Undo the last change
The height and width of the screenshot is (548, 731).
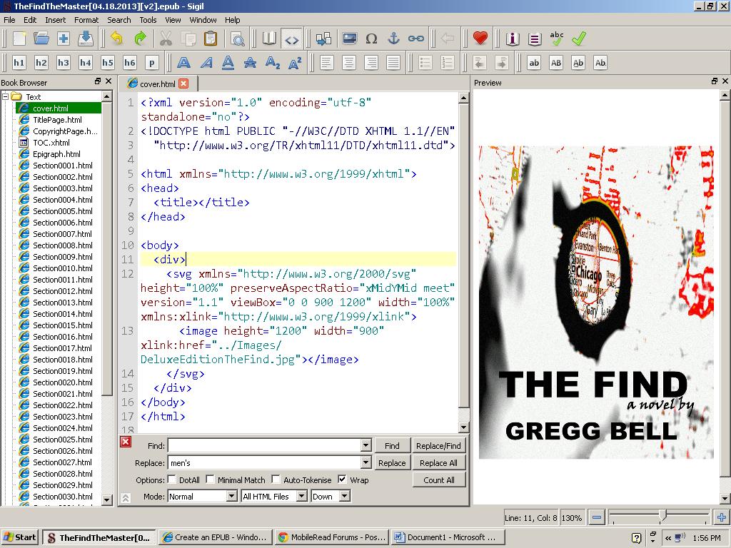click(x=116, y=39)
